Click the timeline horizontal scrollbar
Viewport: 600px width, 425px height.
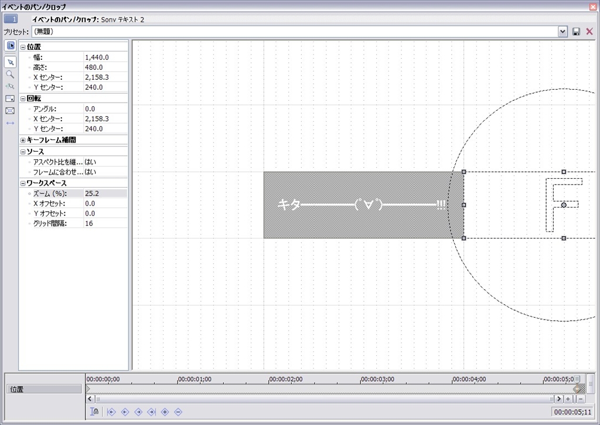pyautogui.click(x=322, y=399)
